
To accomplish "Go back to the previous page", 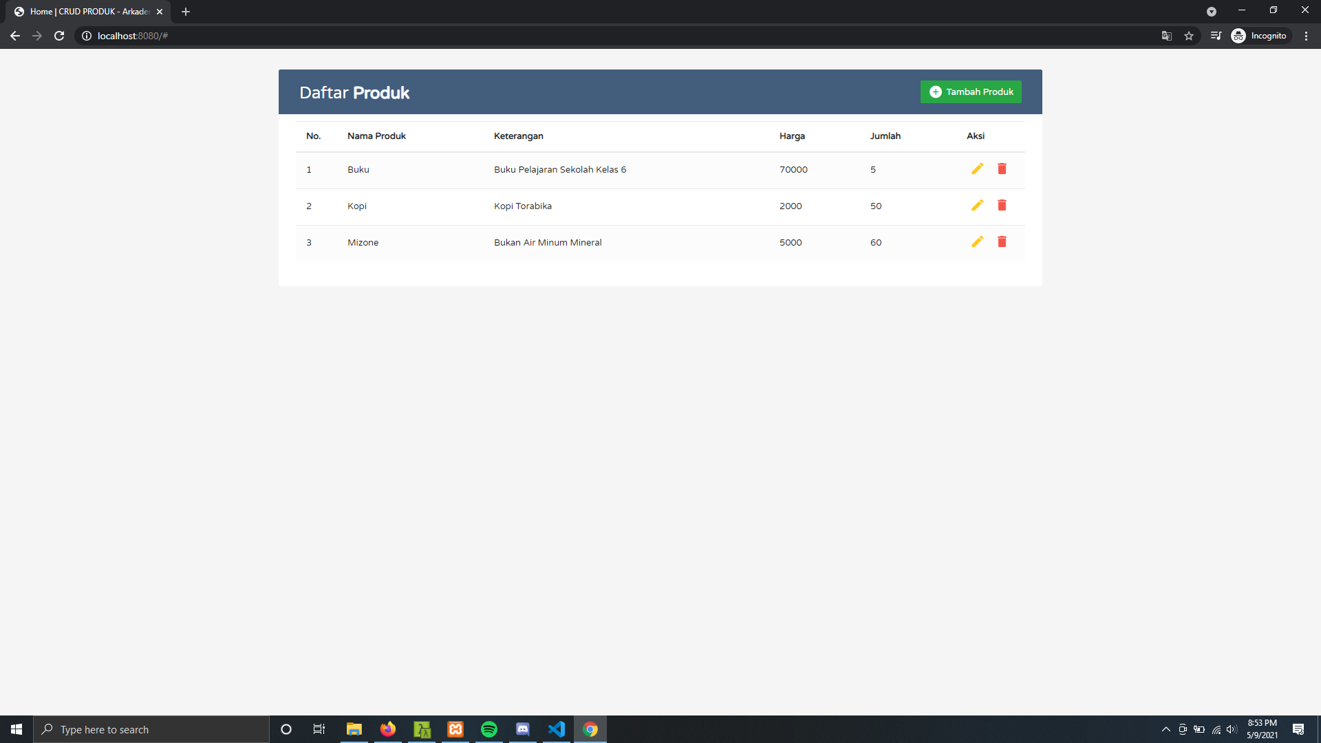I will 15,36.
